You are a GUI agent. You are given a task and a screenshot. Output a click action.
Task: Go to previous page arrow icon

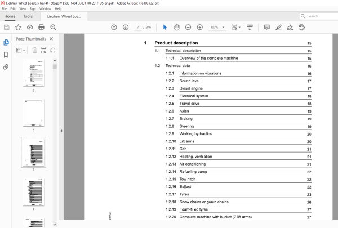(114, 28)
